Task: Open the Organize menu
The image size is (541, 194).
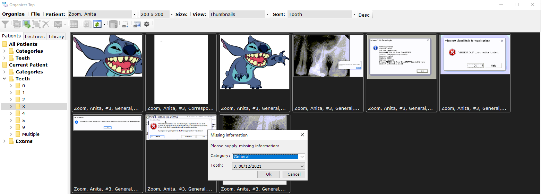Action: [x=13, y=14]
